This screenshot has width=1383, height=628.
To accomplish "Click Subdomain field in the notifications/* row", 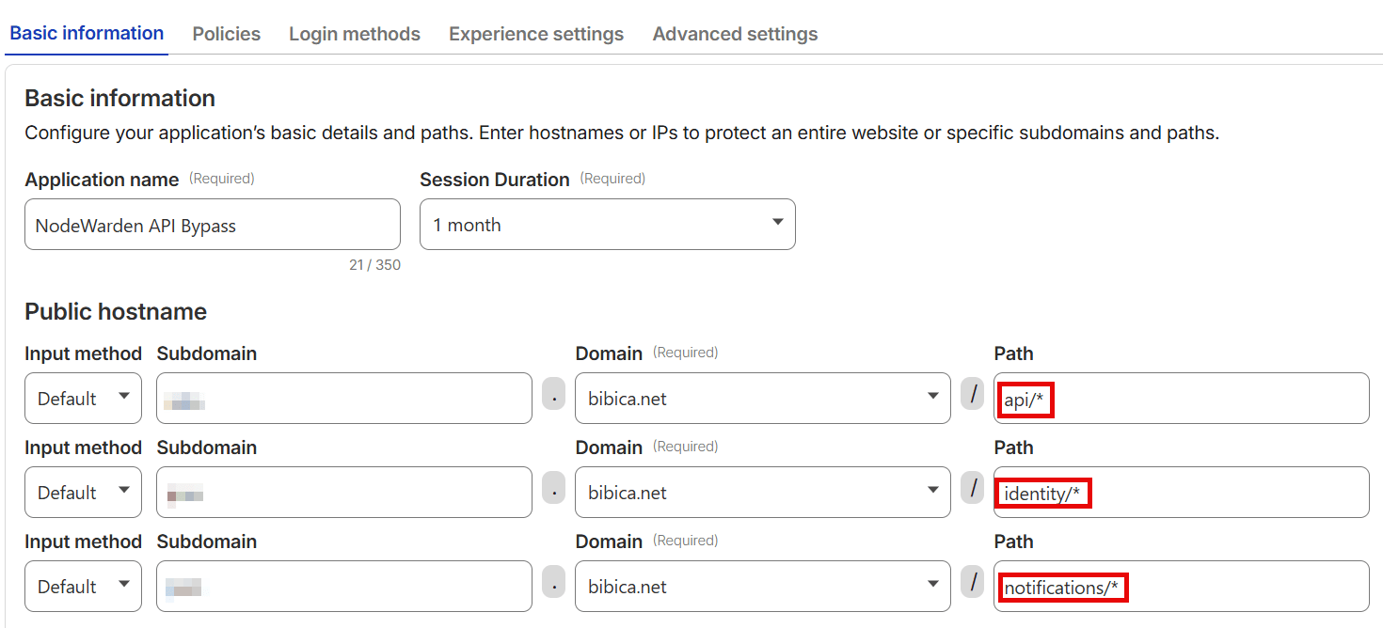I will 343,587.
